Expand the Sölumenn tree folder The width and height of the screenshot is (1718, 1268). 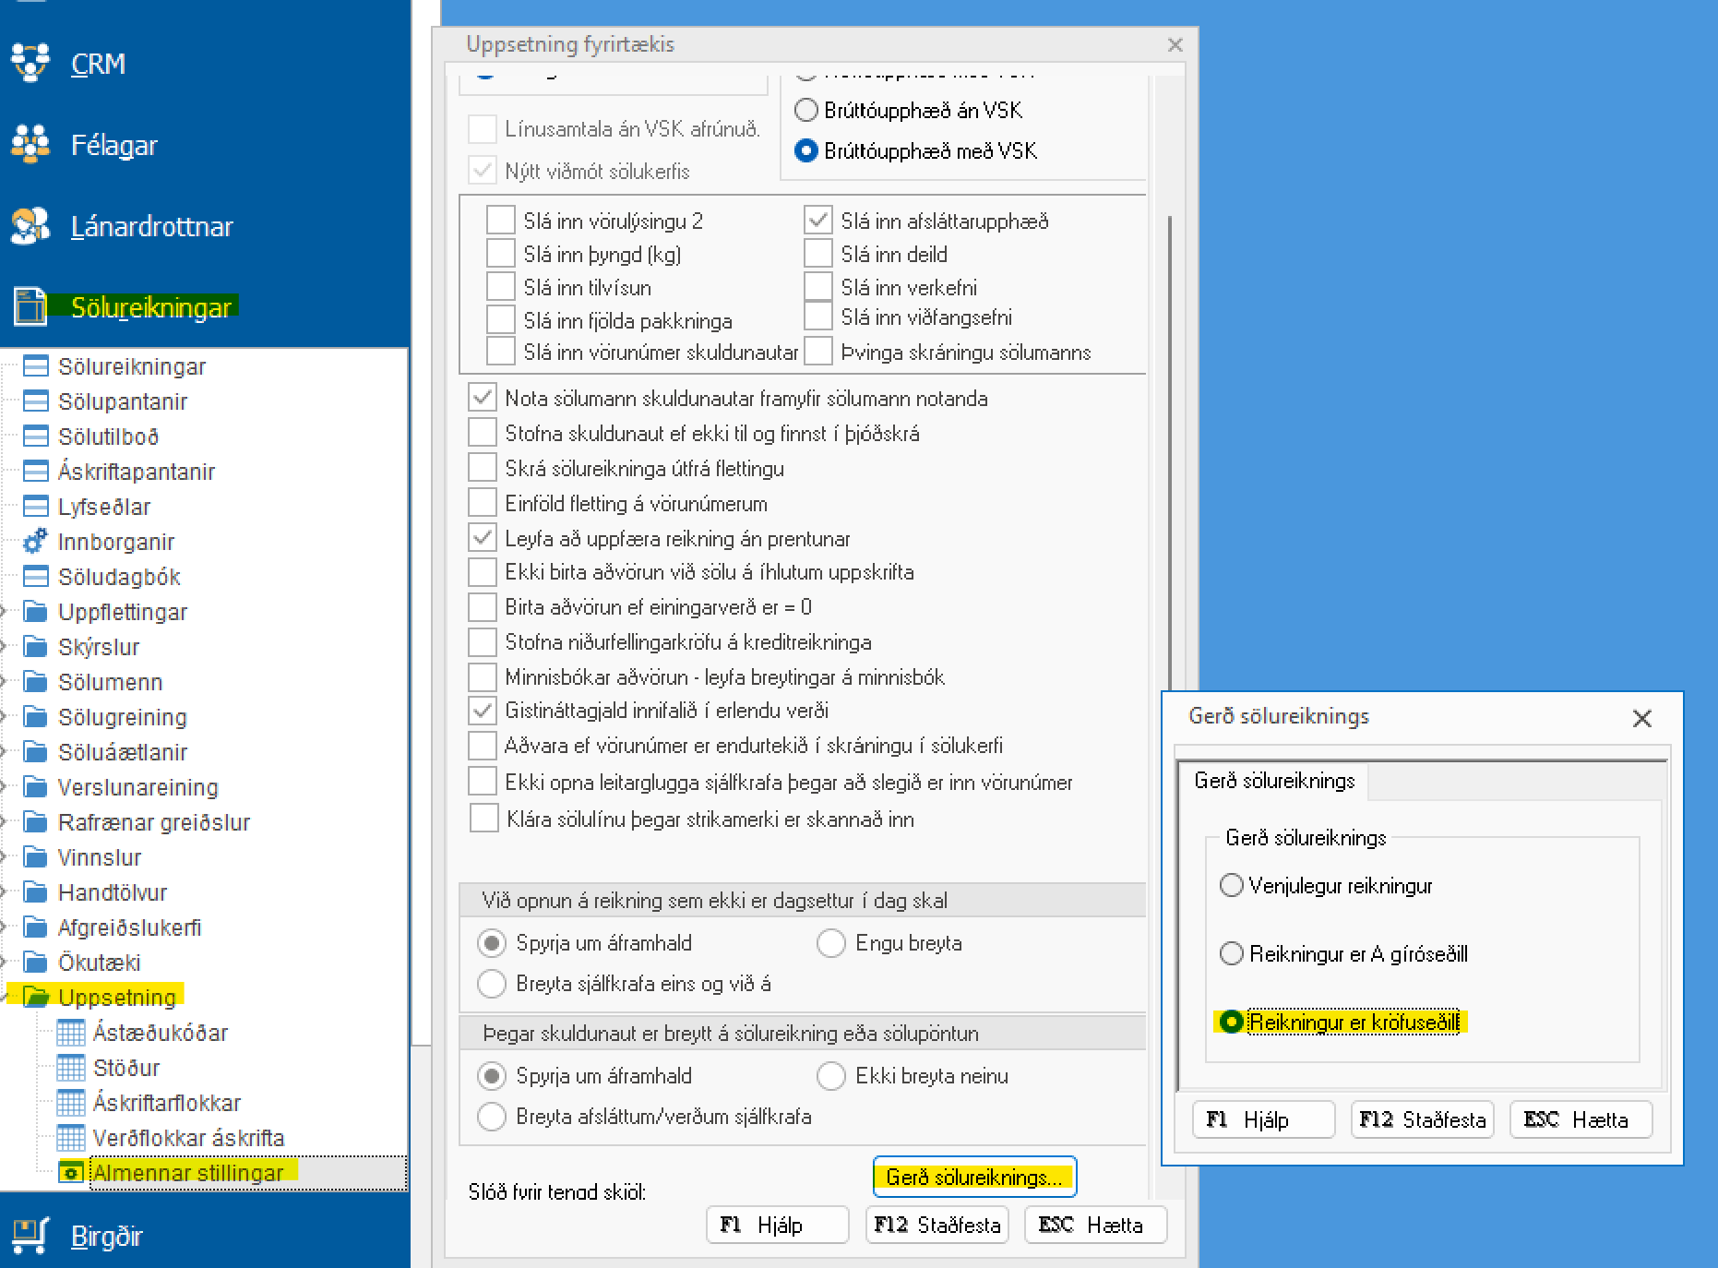[x=5, y=682]
